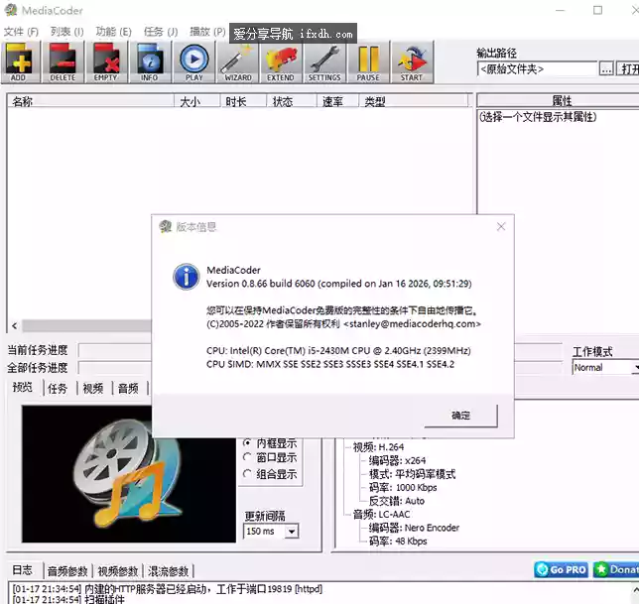Switch to the 视频 tab
The height and width of the screenshot is (604, 639).
click(x=93, y=388)
